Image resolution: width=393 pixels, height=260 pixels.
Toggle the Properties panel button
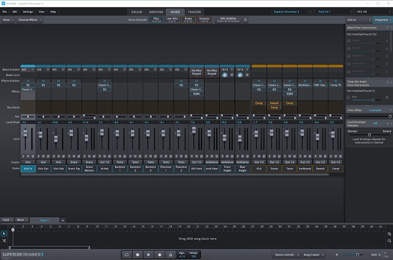tap(383, 20)
